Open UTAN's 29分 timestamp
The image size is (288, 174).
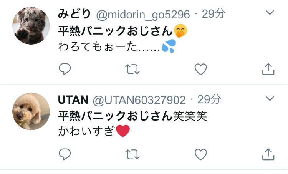[209, 99]
